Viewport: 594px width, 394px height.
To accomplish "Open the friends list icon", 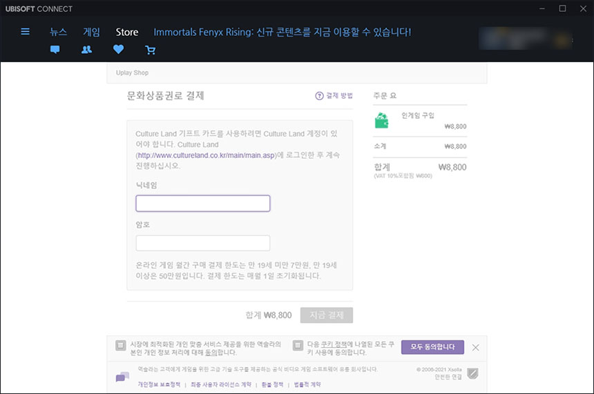I will click(x=87, y=50).
